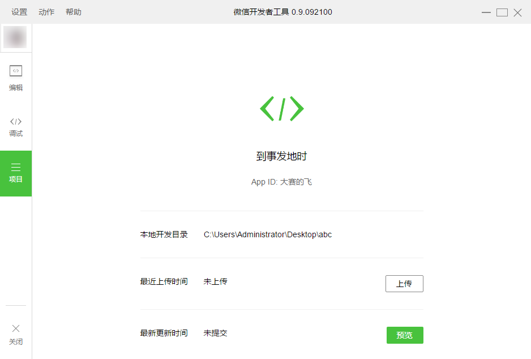Switch to the 调试 debug panel
The width and height of the screenshot is (531, 359).
click(x=16, y=127)
